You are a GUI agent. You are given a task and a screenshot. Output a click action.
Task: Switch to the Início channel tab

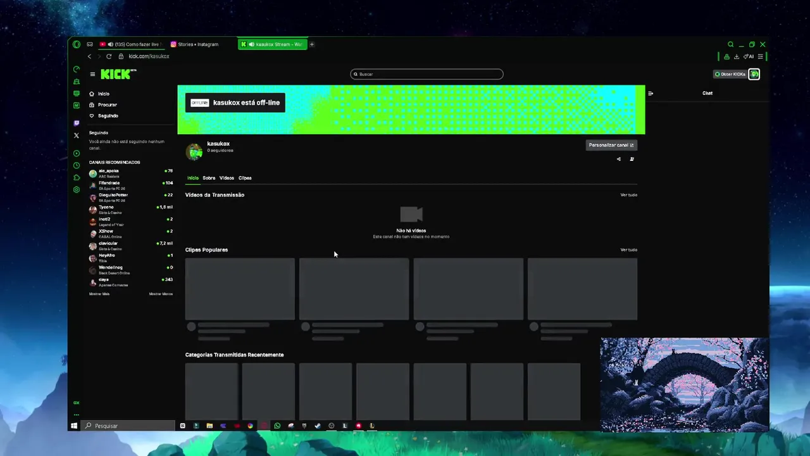pyautogui.click(x=193, y=178)
